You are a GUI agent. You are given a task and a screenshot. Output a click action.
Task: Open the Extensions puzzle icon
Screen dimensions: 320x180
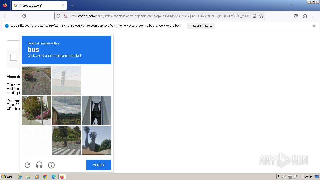(305, 16)
